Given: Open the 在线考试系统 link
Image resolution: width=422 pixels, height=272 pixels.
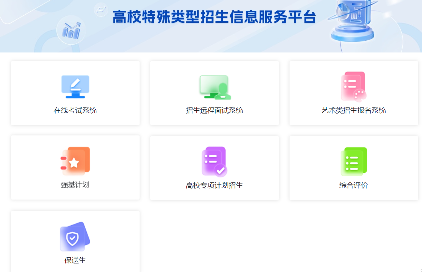Looking at the screenshot, I should coord(75,111).
